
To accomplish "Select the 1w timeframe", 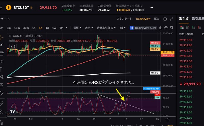I will tap(54, 28).
